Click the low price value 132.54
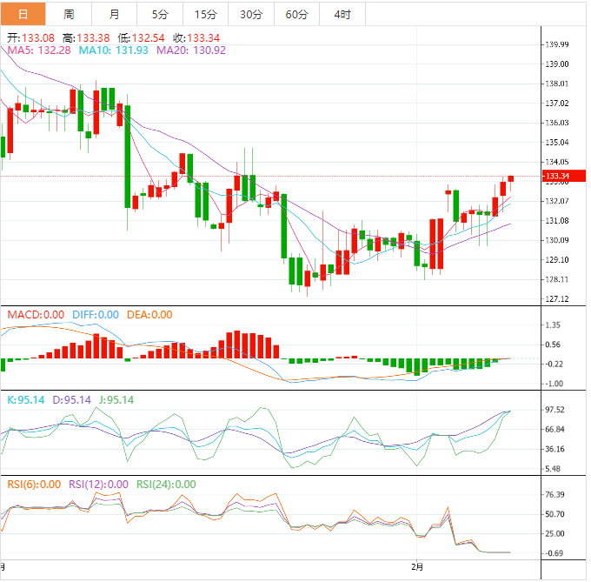The image size is (591, 582). (x=148, y=38)
